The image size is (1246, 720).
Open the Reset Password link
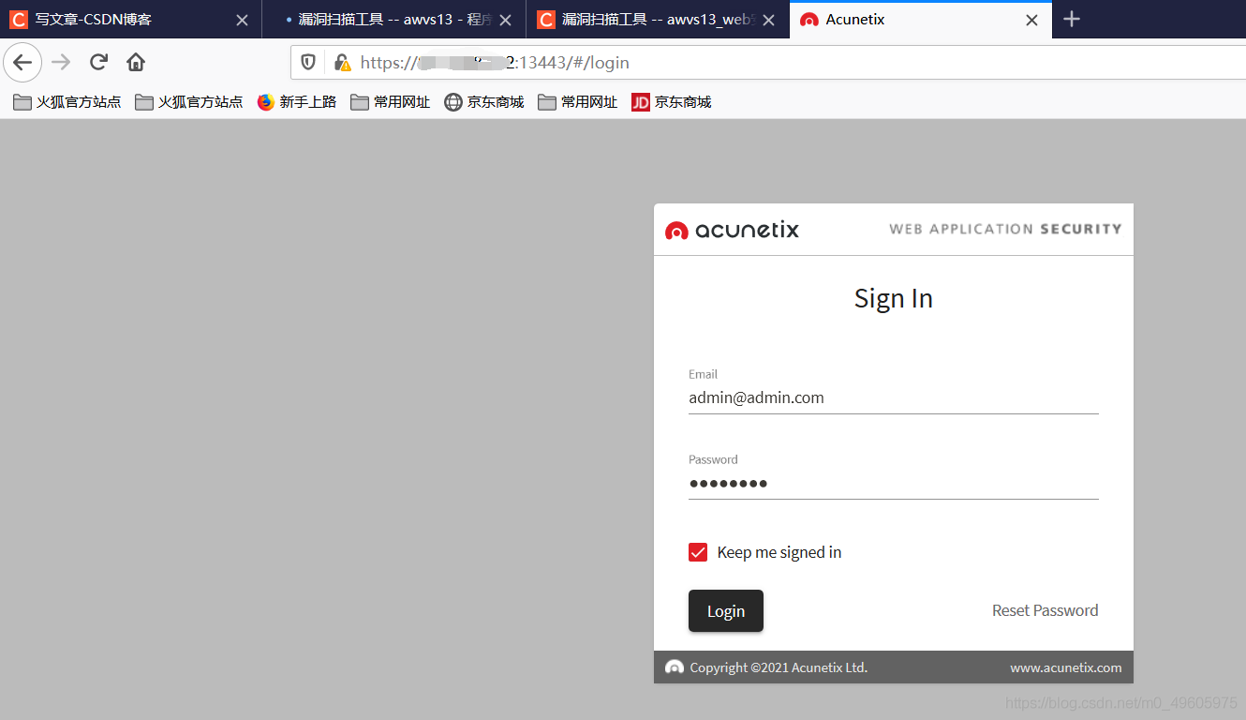(x=1045, y=610)
